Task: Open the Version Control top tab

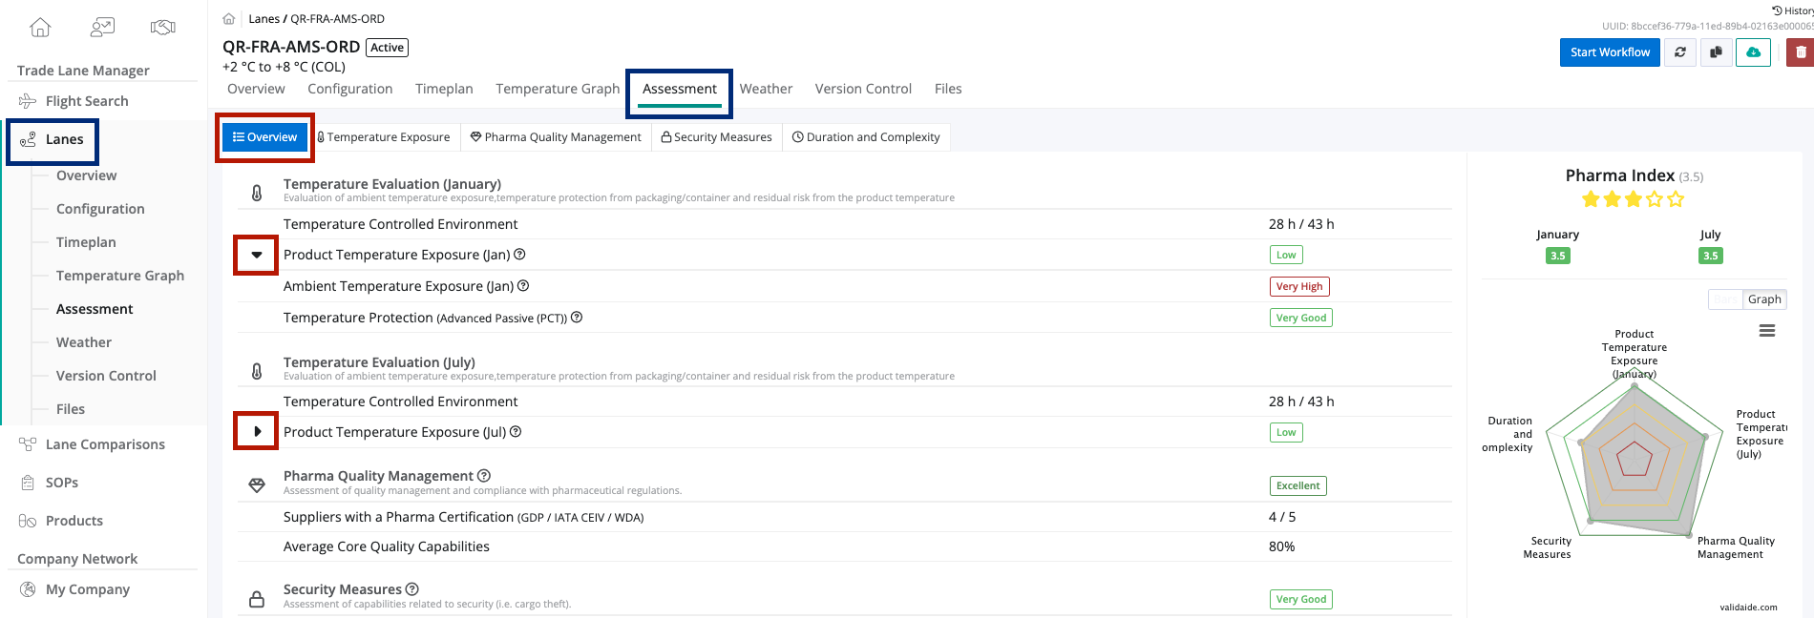Action: 863,89
